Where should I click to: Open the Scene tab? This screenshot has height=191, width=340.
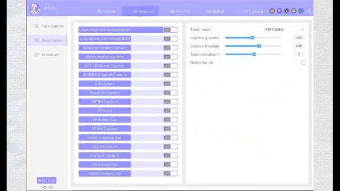(x=215, y=11)
